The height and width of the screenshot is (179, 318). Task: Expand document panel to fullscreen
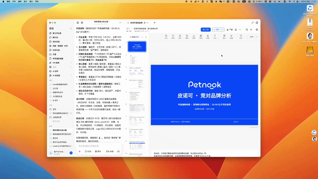click(x=252, y=23)
